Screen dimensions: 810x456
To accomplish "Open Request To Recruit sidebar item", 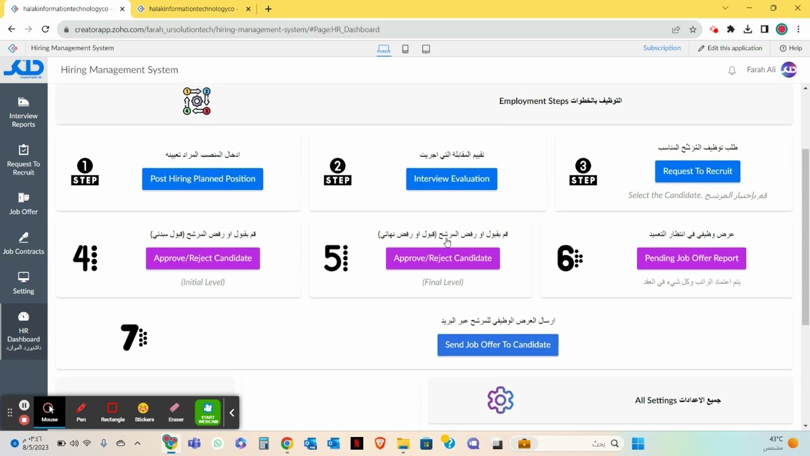I will tap(23, 160).
